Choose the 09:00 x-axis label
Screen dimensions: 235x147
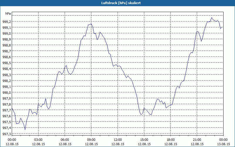[91, 140]
